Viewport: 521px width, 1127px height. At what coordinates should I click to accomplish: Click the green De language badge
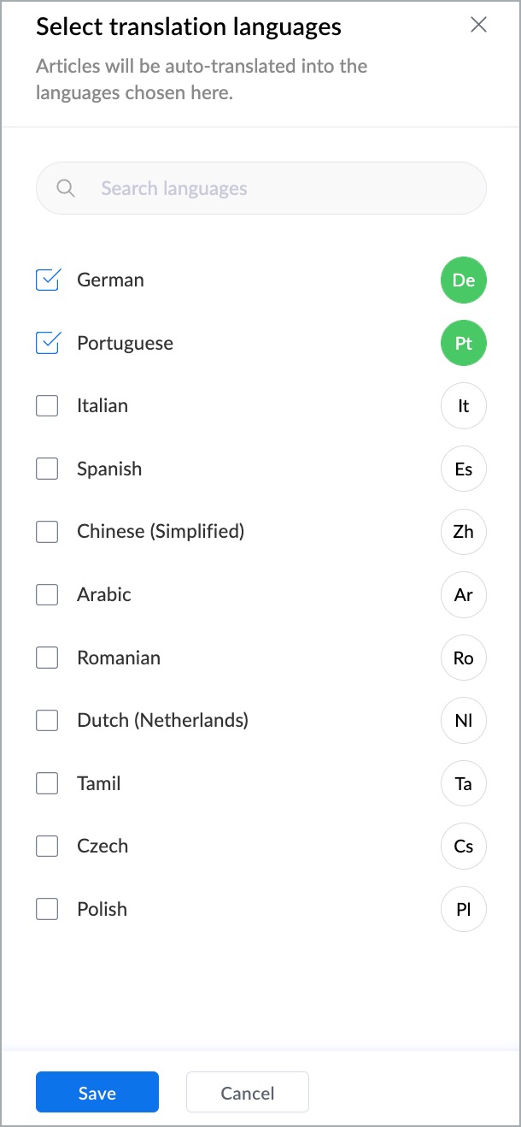(464, 280)
